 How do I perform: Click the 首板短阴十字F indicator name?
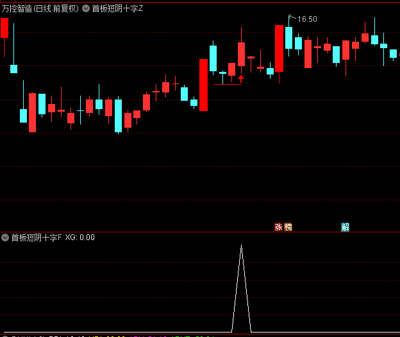pos(37,238)
